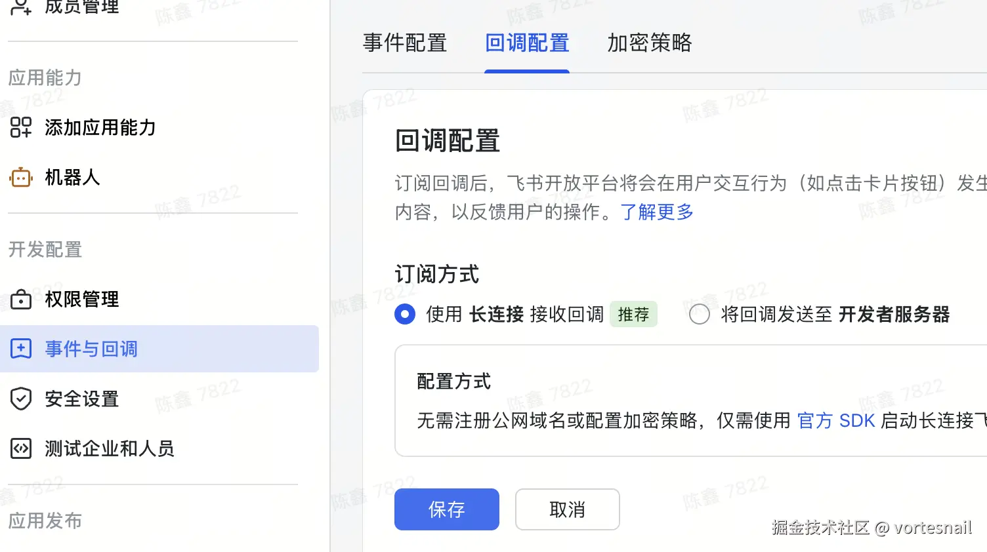This screenshot has width=987, height=552.
Task: Click the 配置方式 panel area
Action: (656, 400)
